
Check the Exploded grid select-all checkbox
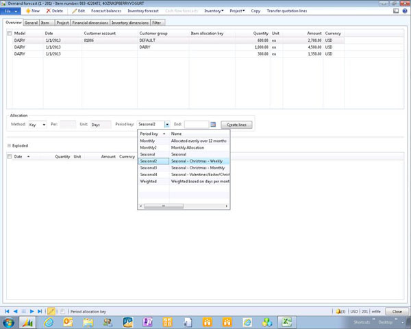coord(9,156)
